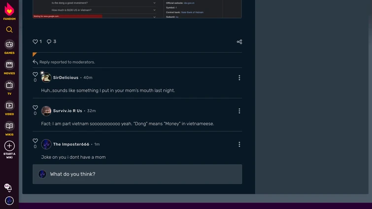Screen dimensions: 372x209
Task: View SirDelicious's avatar
Action: click(x=46, y=78)
